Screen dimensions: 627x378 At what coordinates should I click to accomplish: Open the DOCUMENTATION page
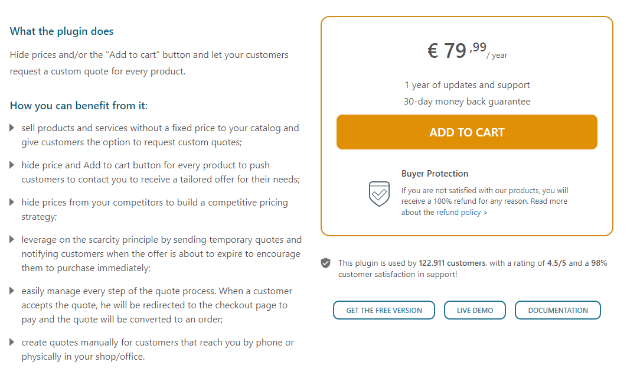(x=557, y=309)
